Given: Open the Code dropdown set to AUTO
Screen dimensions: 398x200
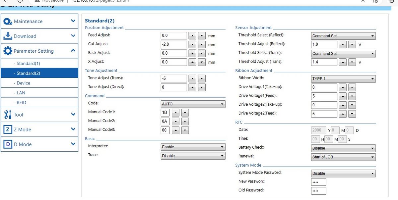Looking at the screenshot, I should click(x=193, y=104).
